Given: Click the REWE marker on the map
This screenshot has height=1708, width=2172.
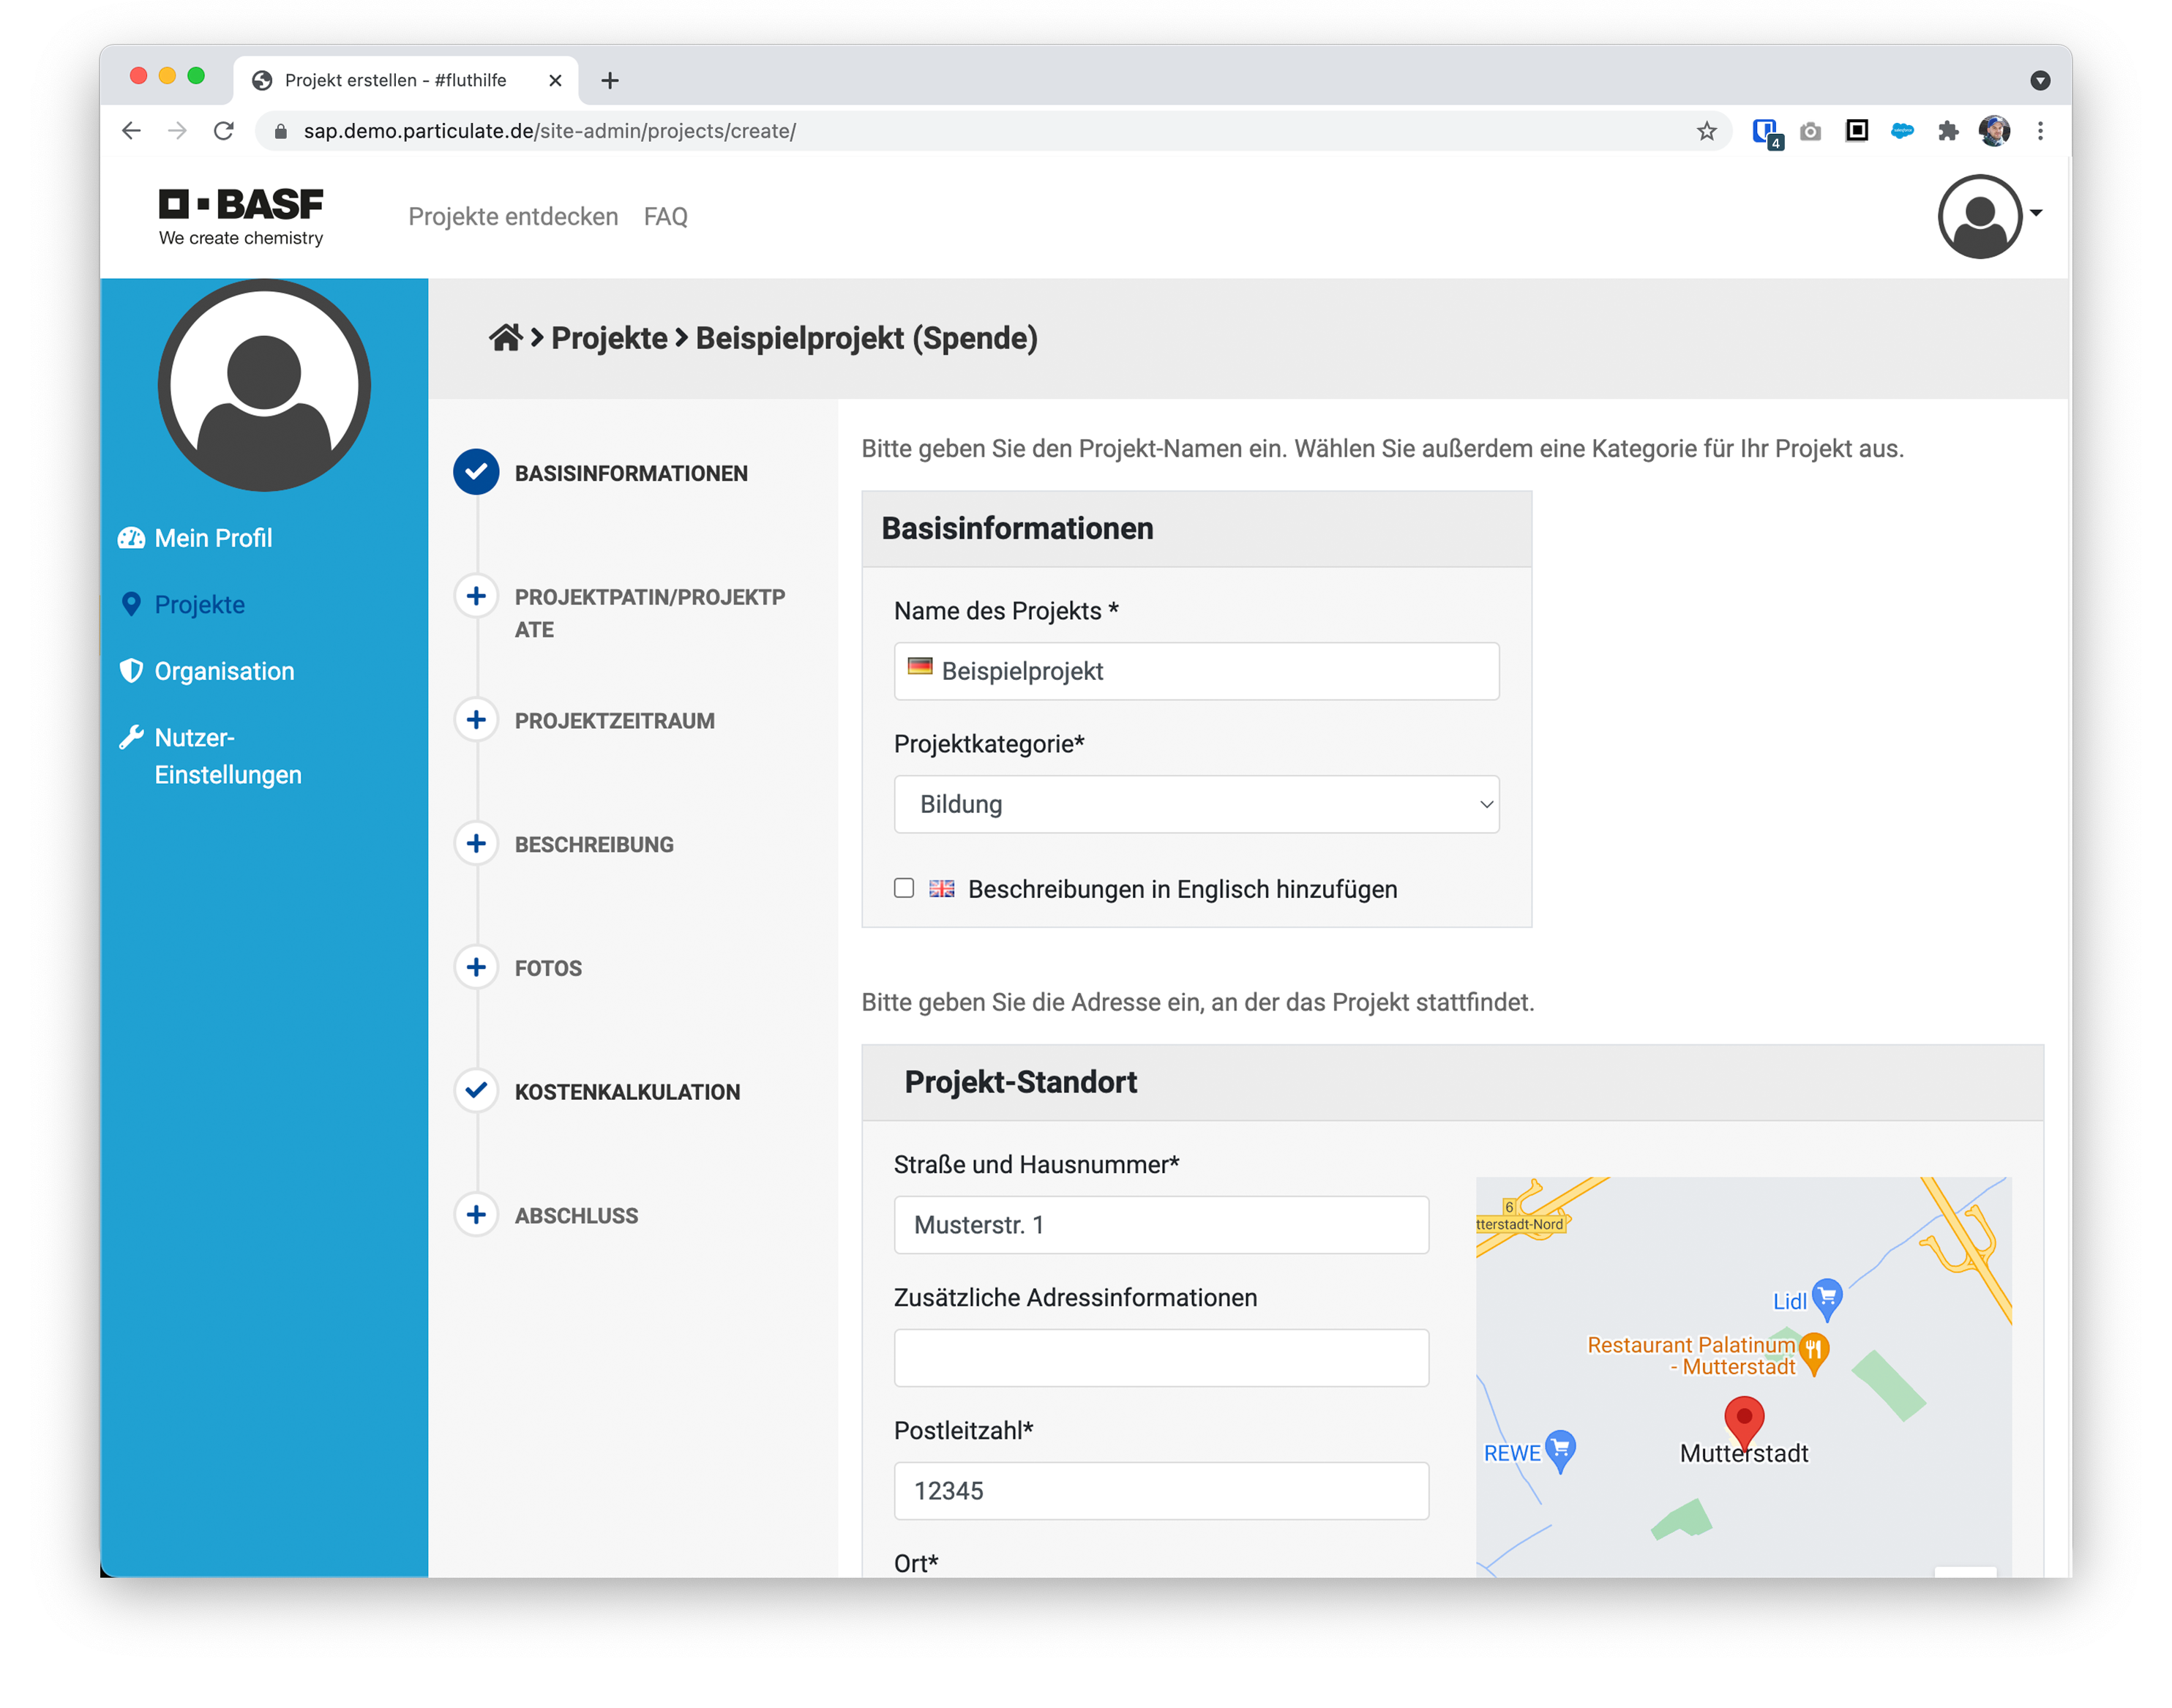Looking at the screenshot, I should point(1560,1450).
